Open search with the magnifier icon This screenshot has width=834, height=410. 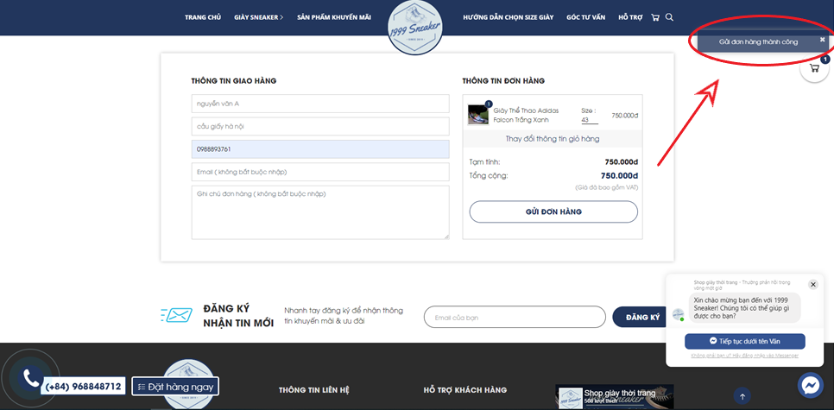[x=670, y=17]
